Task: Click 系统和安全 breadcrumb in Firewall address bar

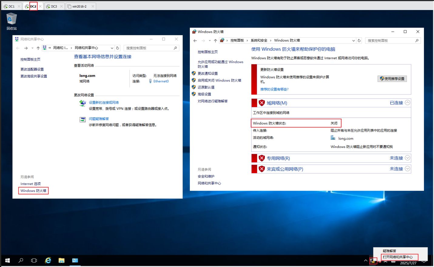Action: [259, 40]
